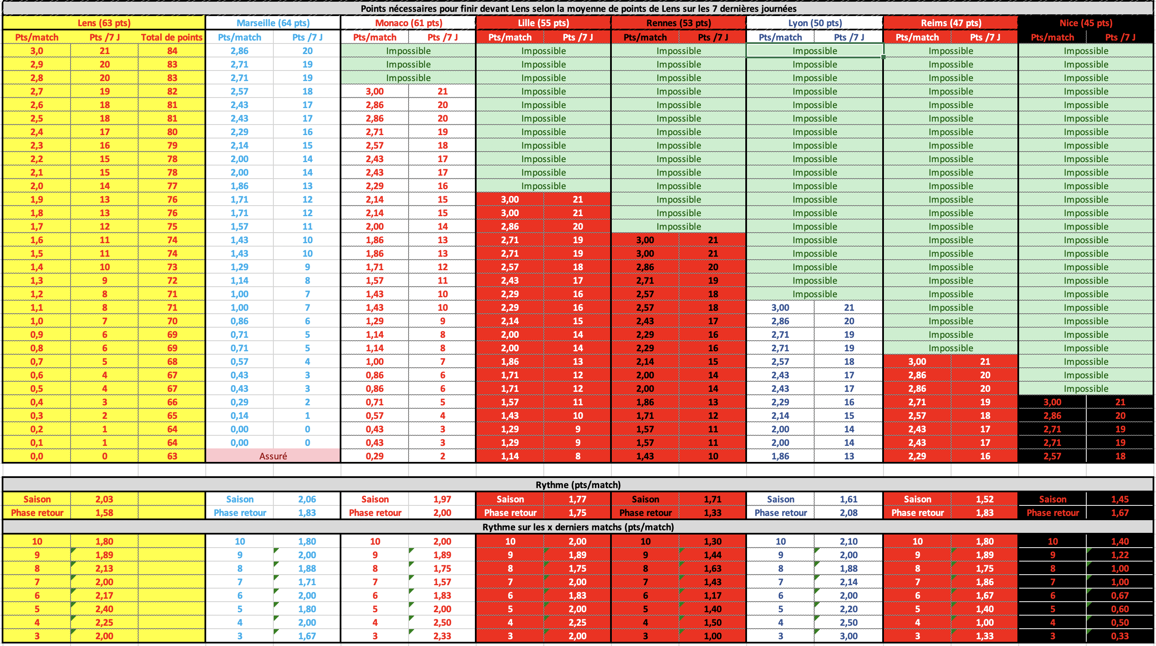Select the Lens total cell showing 70
1156x646 pixels.
pos(172,321)
